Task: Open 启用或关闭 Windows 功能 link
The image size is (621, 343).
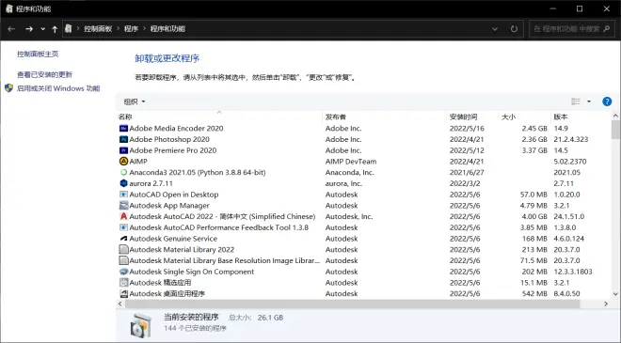Action: point(58,88)
